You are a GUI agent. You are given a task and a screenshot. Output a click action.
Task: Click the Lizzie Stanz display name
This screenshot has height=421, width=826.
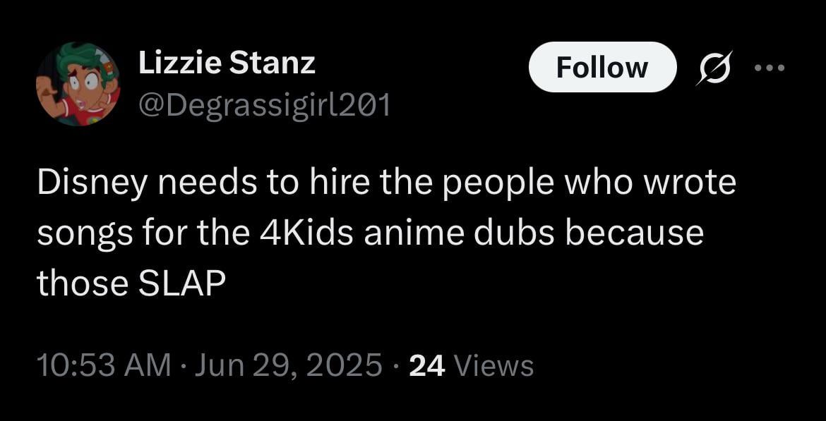point(227,63)
